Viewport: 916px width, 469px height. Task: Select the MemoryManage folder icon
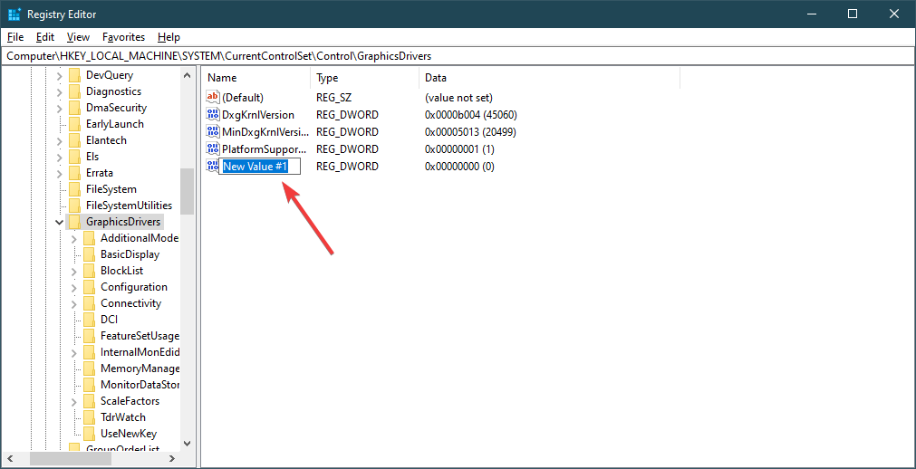(x=89, y=369)
